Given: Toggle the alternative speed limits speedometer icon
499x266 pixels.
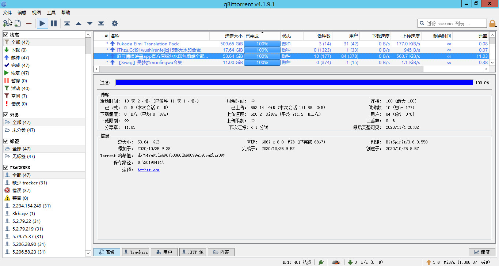Looking at the screenshot, I should [x=336, y=262].
